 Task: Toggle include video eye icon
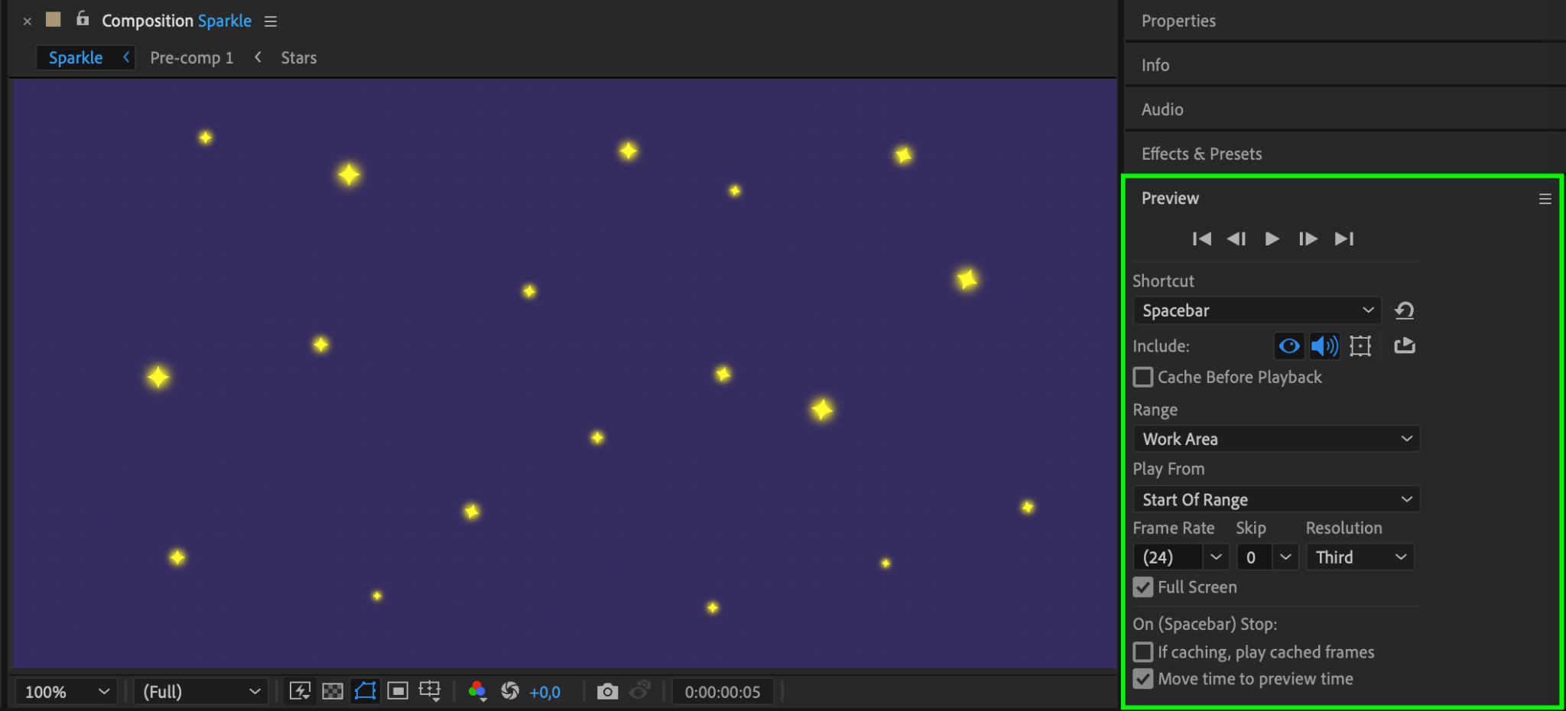(x=1289, y=346)
